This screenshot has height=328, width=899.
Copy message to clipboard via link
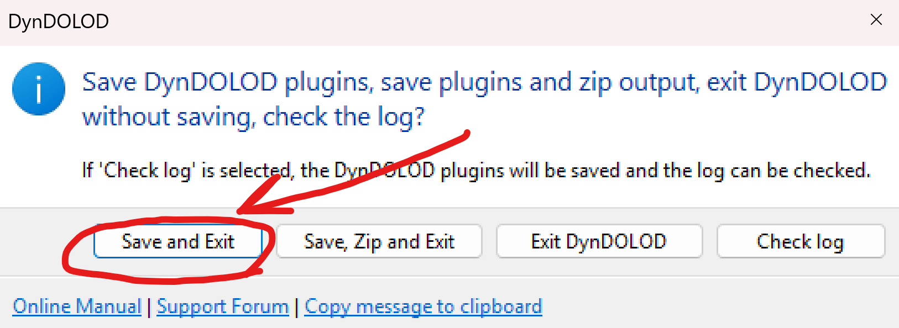coord(423,306)
